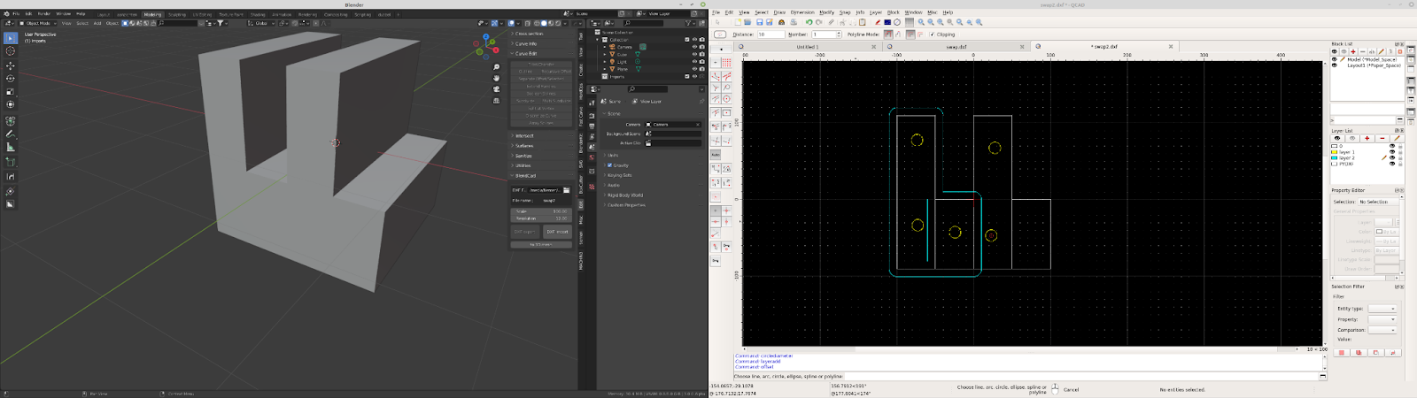Expand the Units section in Scene properties
Viewport: 1417px width, 398px height.
tap(612, 155)
